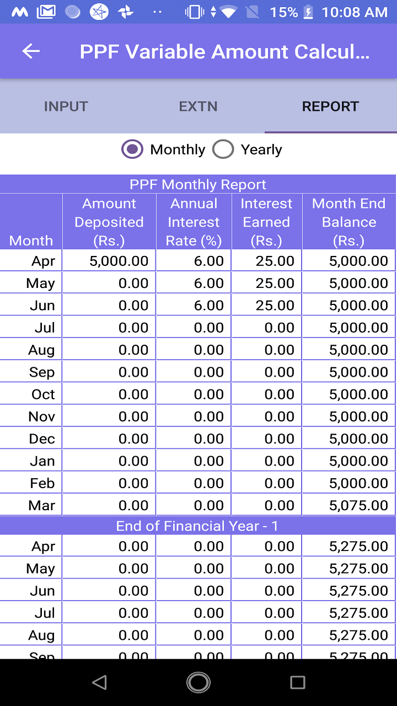Tap the battery status icon
Image resolution: width=397 pixels, height=706 pixels.
[308, 12]
